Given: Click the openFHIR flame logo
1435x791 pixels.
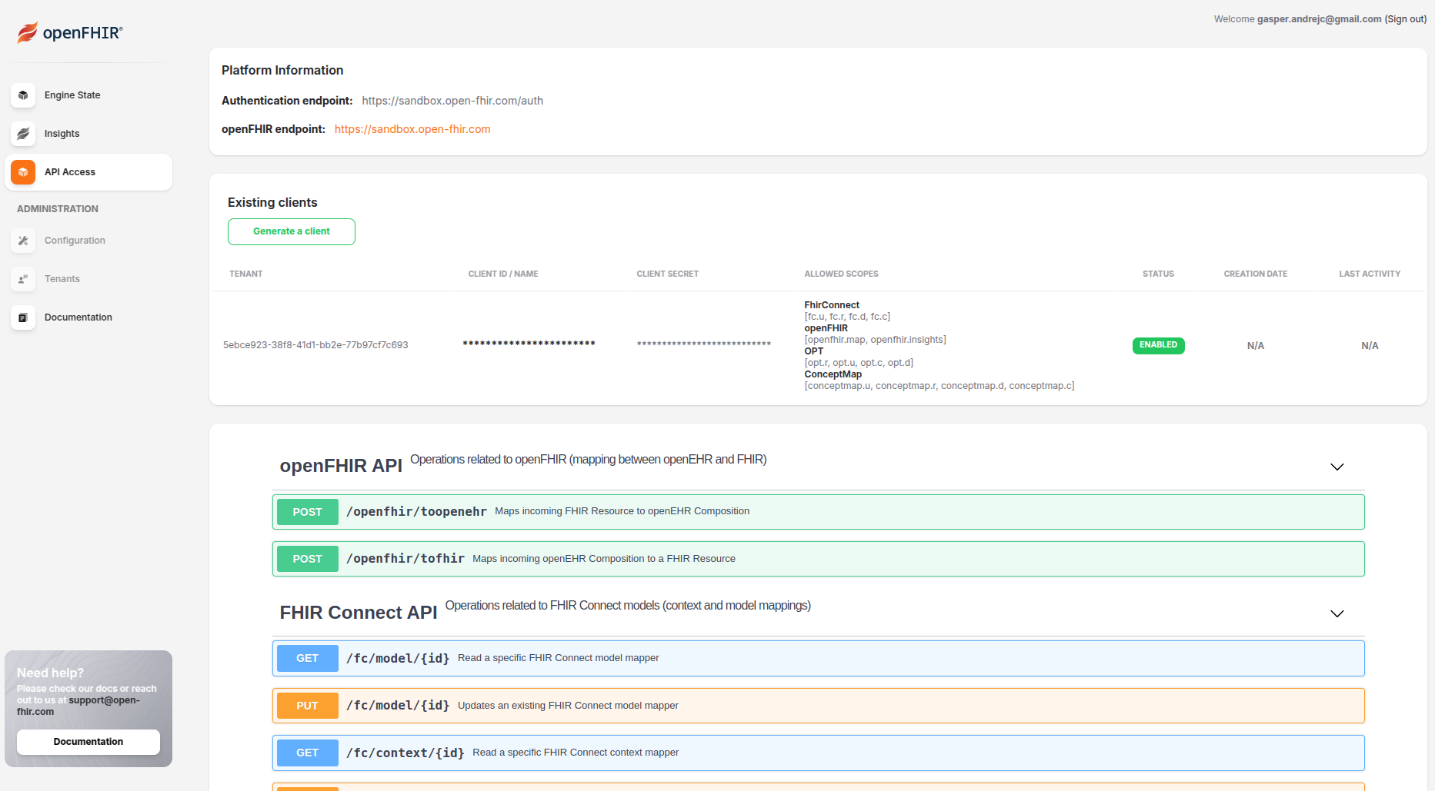Looking at the screenshot, I should click(28, 32).
